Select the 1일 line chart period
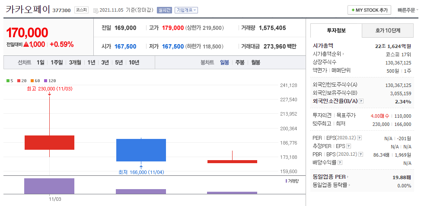Screen dimensions: 421x206 [41, 63]
